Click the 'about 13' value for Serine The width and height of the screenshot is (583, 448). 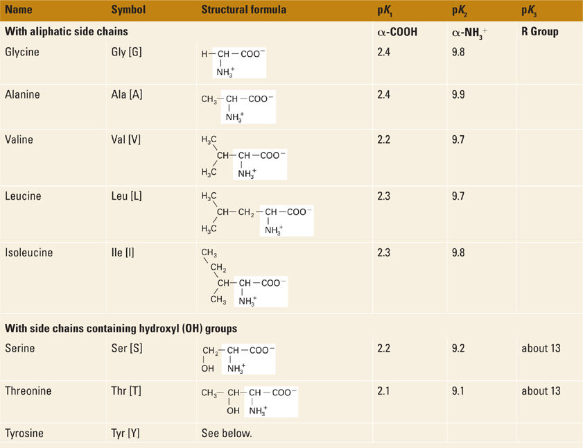(x=541, y=348)
